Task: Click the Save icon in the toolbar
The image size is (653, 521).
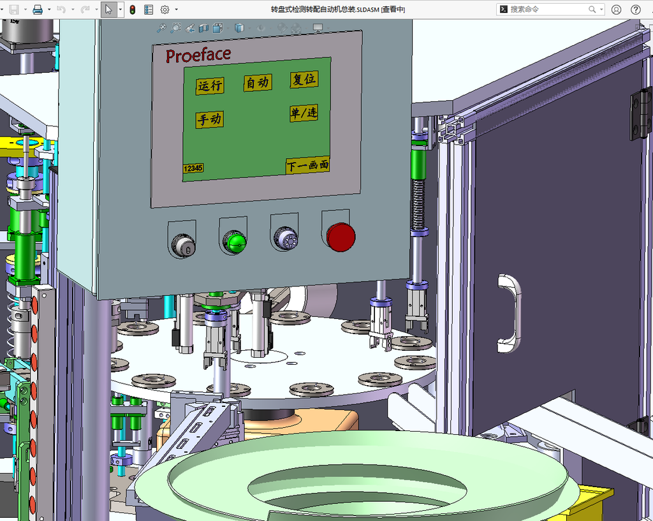Action: [x=14, y=10]
